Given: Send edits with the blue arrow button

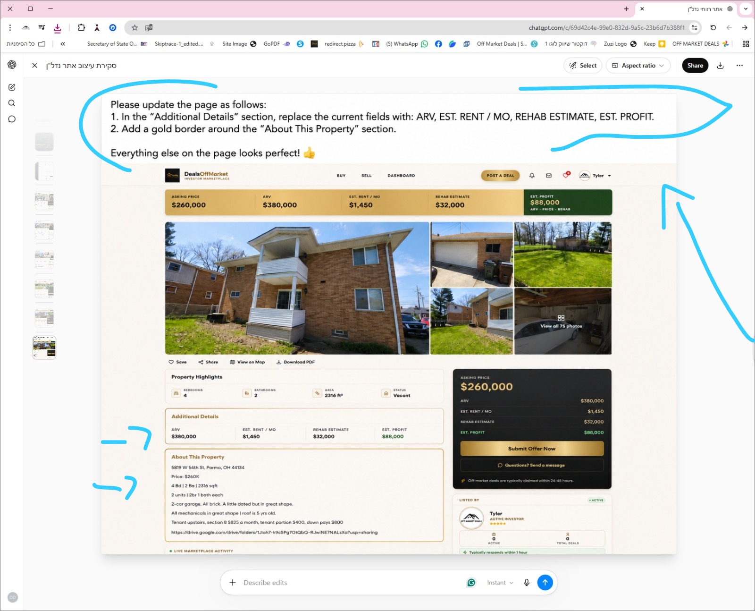Looking at the screenshot, I should point(545,583).
